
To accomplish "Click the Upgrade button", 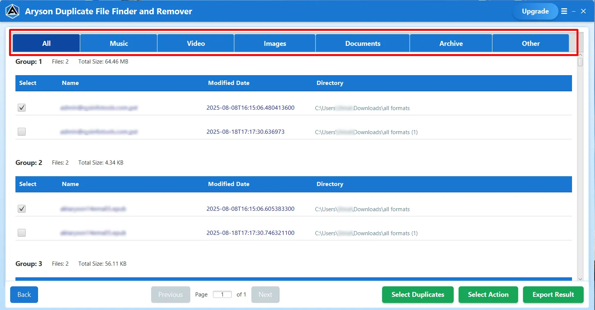I will (535, 11).
